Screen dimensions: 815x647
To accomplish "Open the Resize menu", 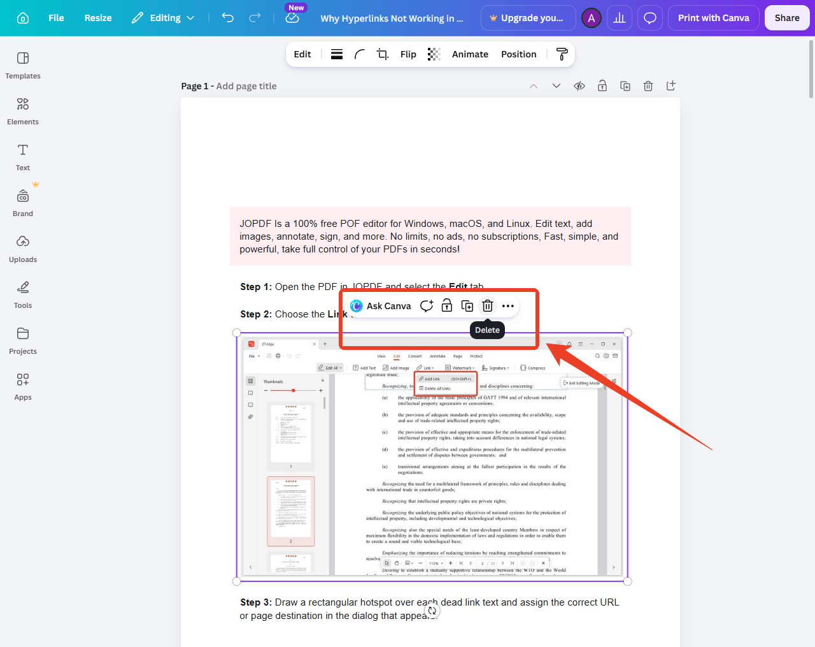I will tap(98, 18).
